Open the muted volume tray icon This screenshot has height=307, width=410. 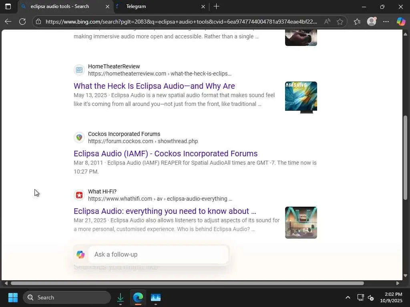click(371, 297)
